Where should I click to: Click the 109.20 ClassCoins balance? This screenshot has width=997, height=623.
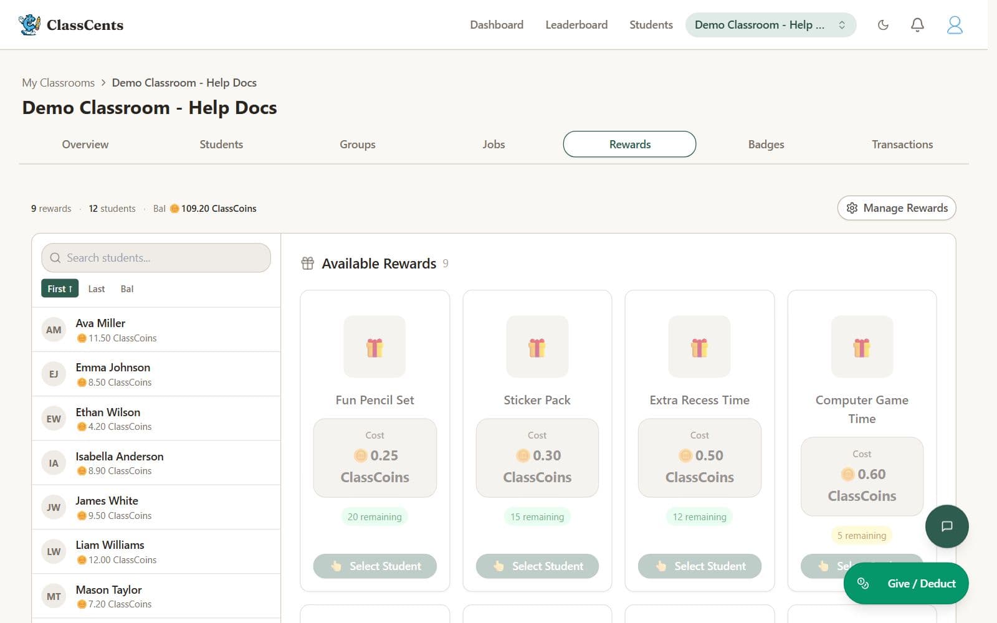tap(213, 209)
